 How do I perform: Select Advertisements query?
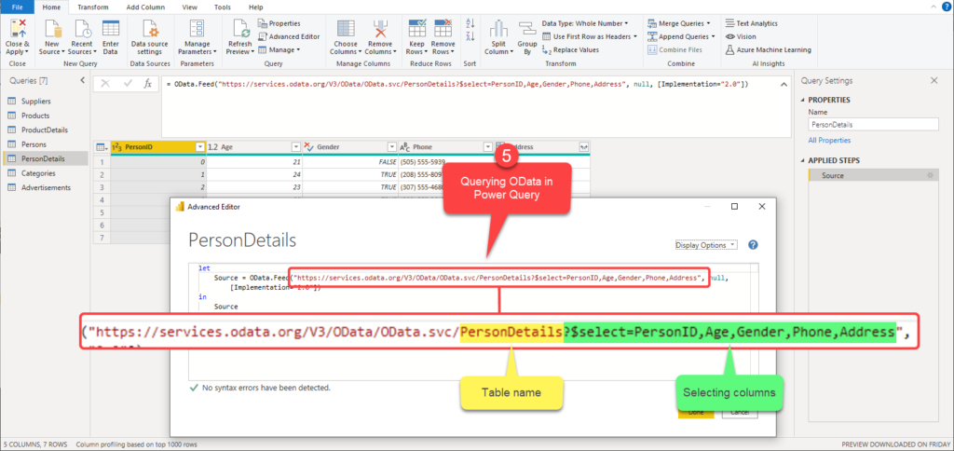coord(44,187)
